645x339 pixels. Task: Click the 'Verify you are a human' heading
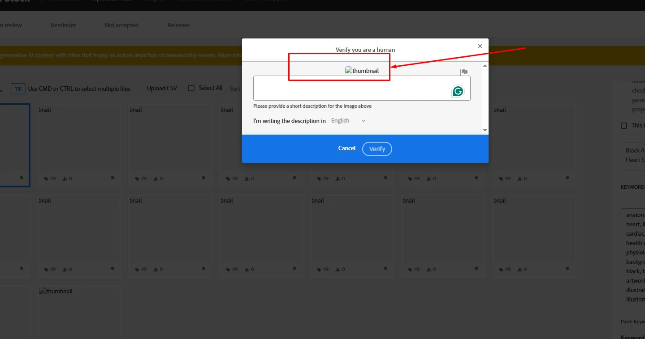point(365,50)
